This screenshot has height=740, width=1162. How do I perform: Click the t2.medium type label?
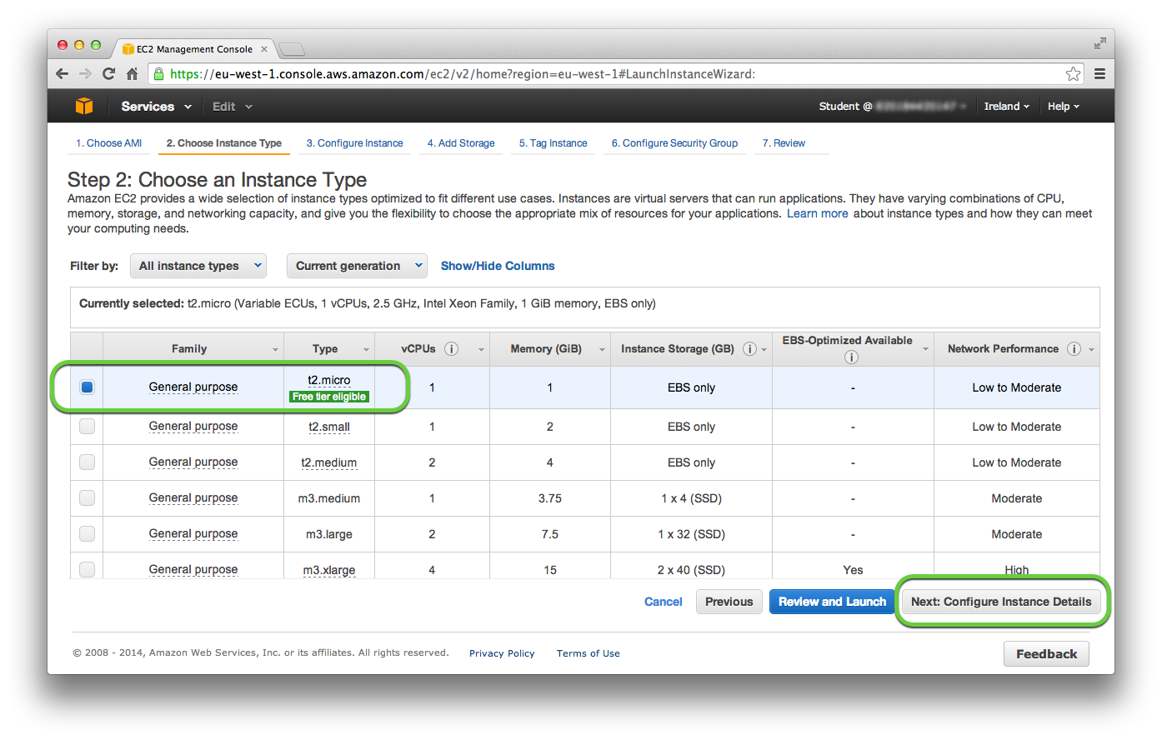tap(329, 462)
